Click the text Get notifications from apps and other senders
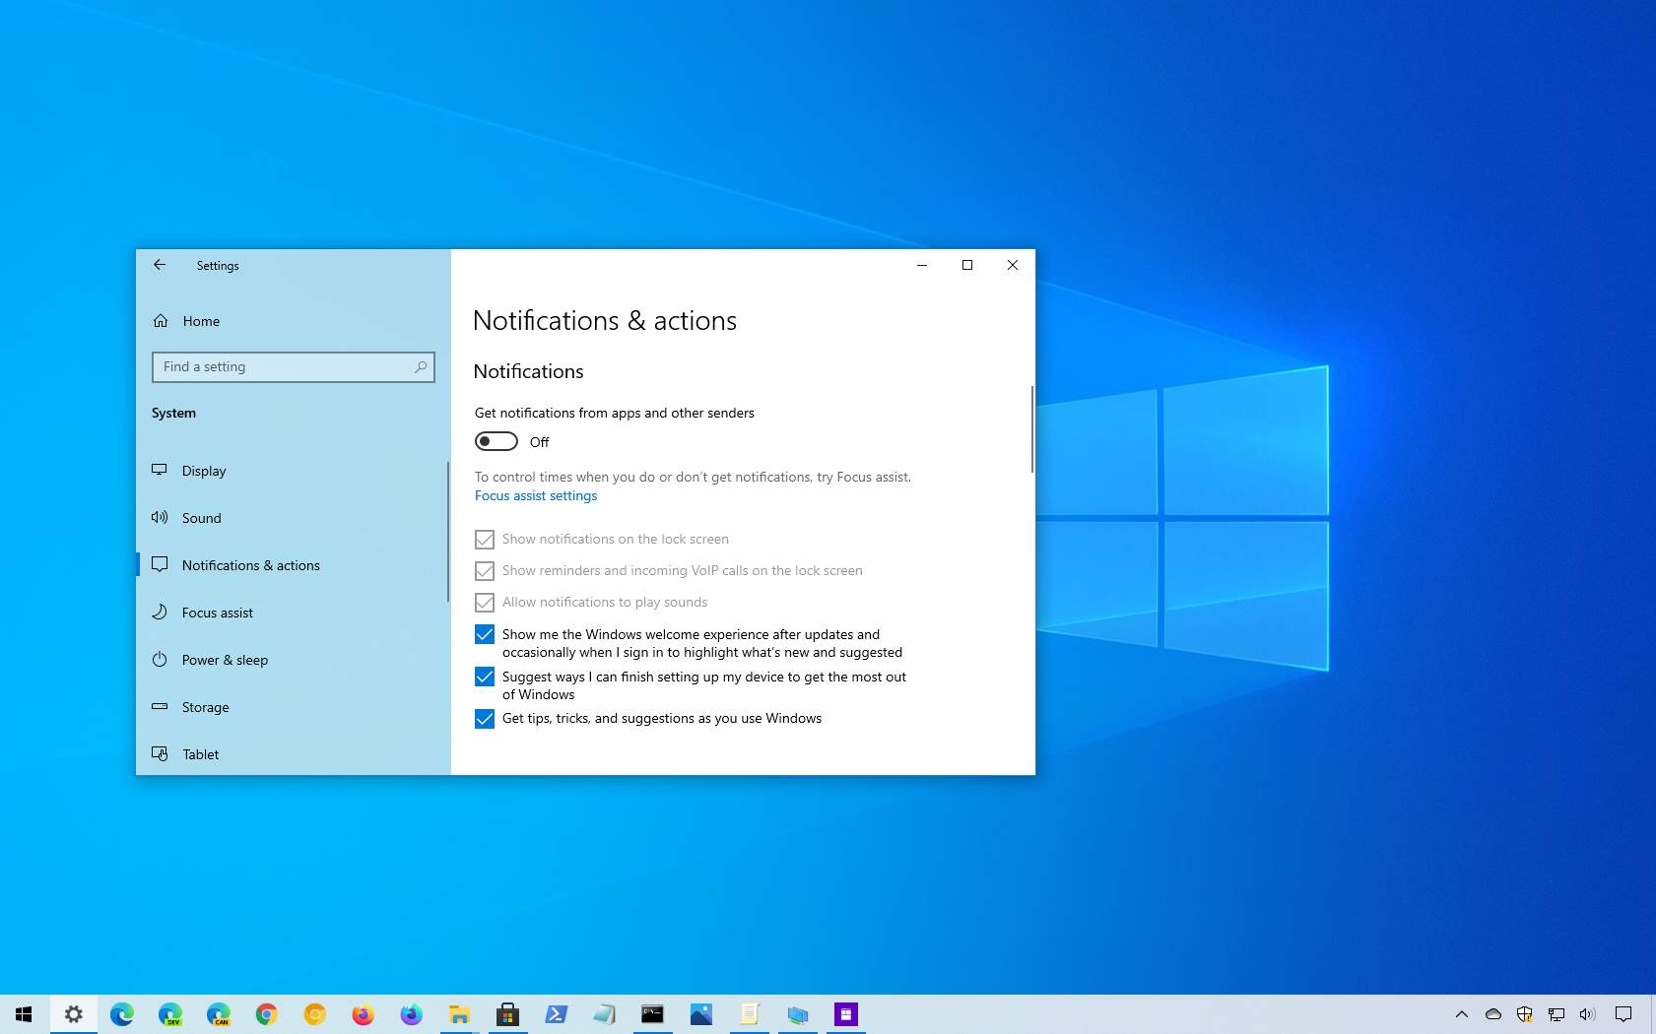Viewport: 1656px width, 1034px height. click(615, 413)
